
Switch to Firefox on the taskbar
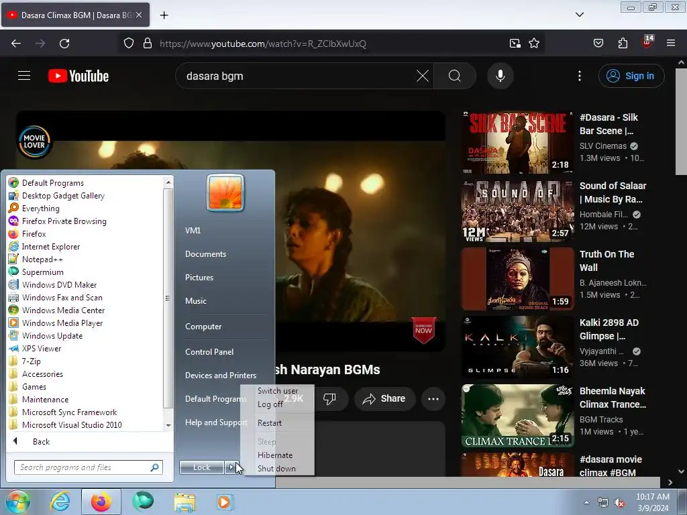[101, 502]
